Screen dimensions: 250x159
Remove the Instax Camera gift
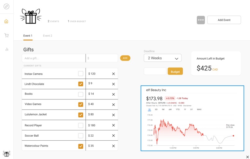(113, 74)
